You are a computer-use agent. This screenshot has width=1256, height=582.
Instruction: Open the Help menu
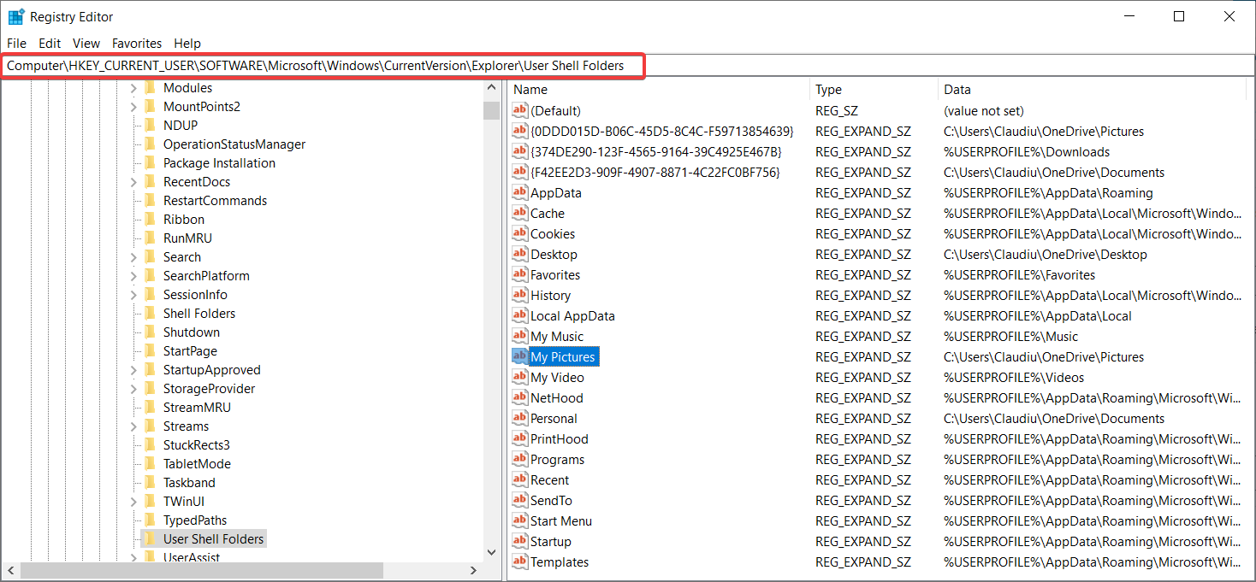[x=187, y=43]
